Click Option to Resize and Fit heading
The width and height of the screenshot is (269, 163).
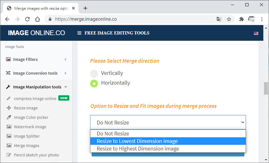pos(153,106)
